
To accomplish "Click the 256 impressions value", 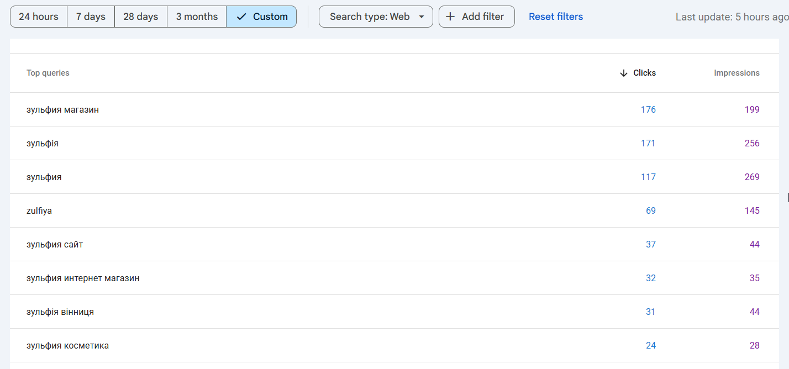I will coord(752,143).
